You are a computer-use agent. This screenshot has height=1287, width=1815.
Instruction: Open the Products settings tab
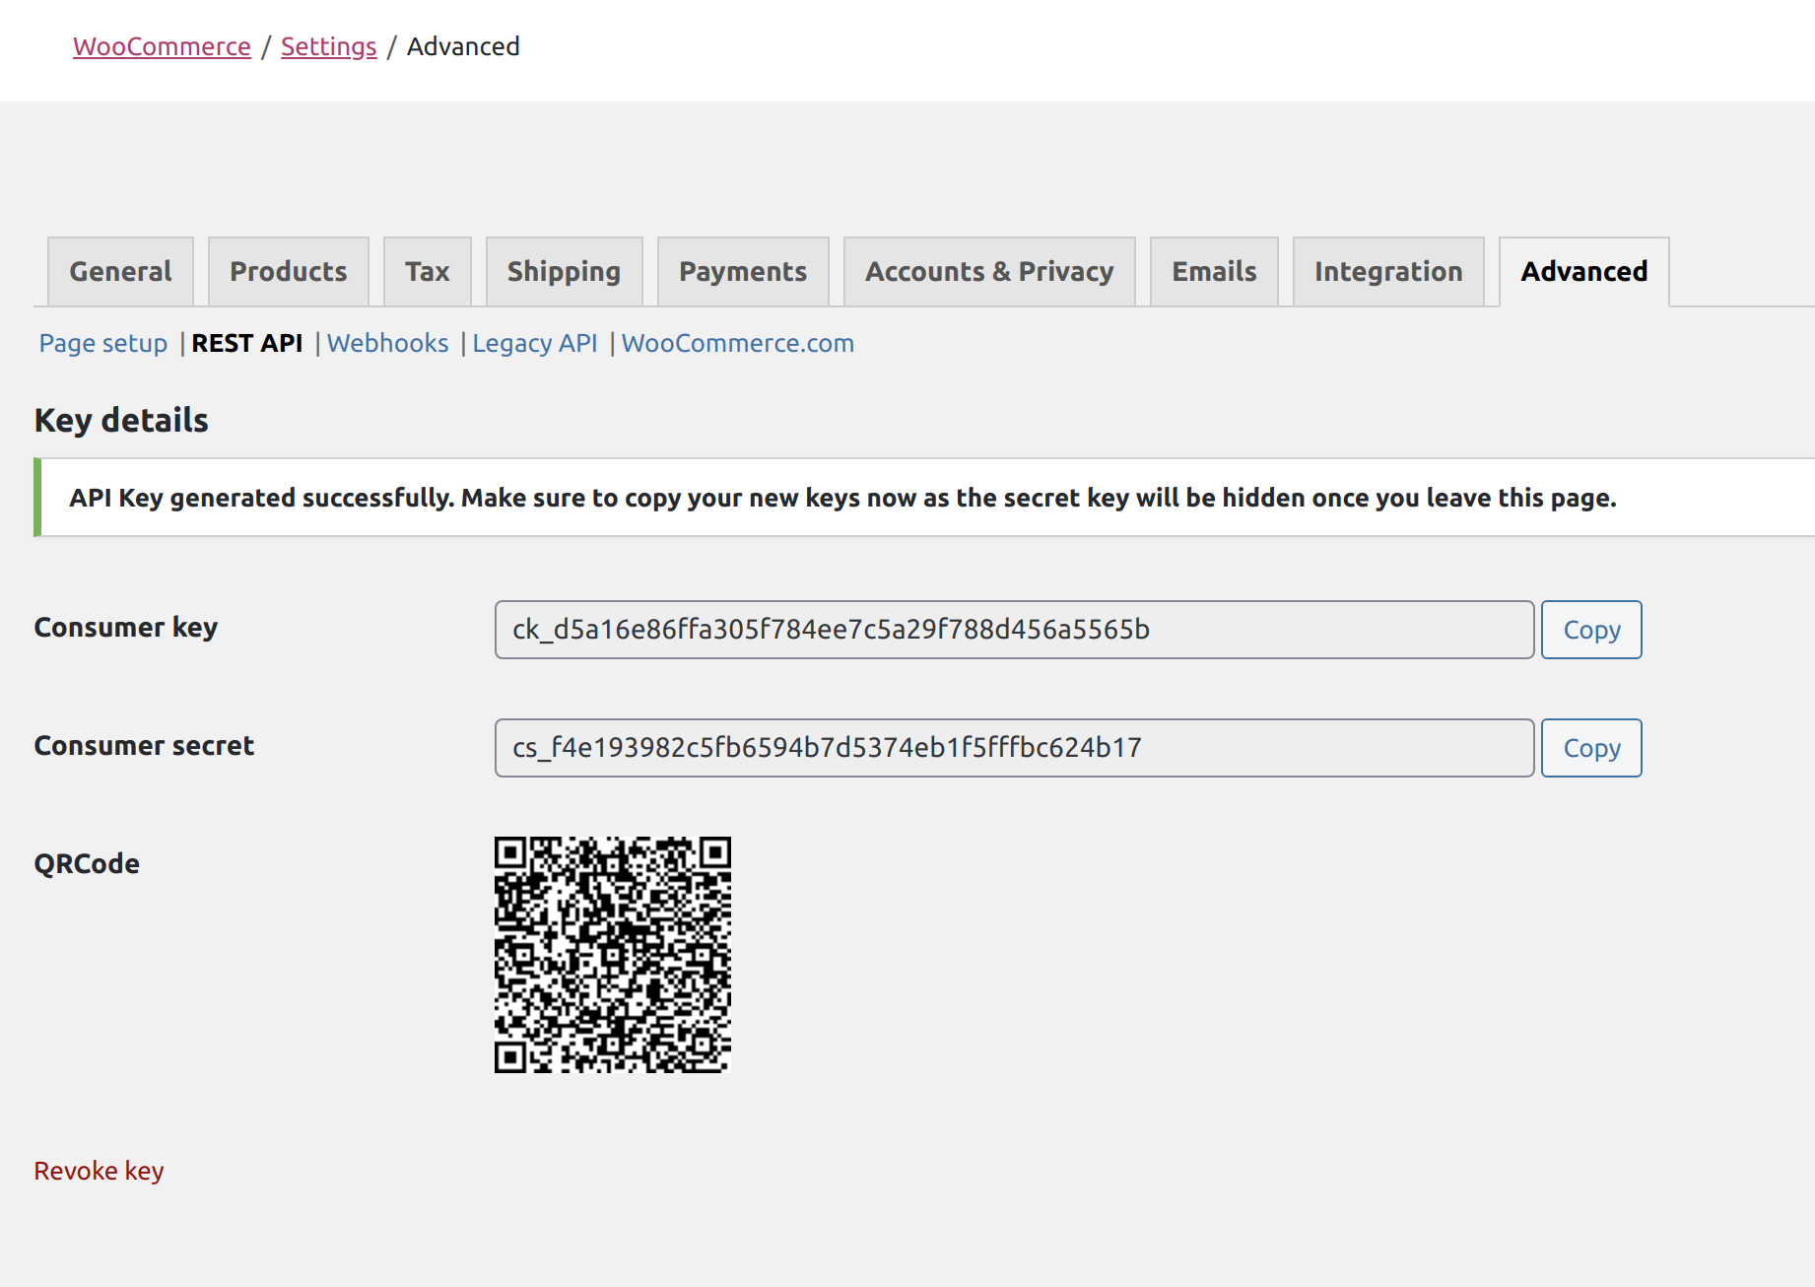289,271
